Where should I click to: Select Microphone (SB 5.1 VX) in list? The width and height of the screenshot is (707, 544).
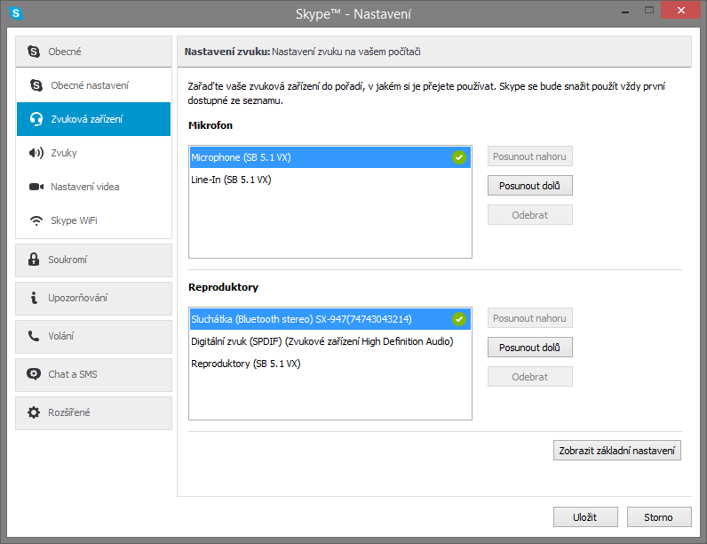point(330,157)
